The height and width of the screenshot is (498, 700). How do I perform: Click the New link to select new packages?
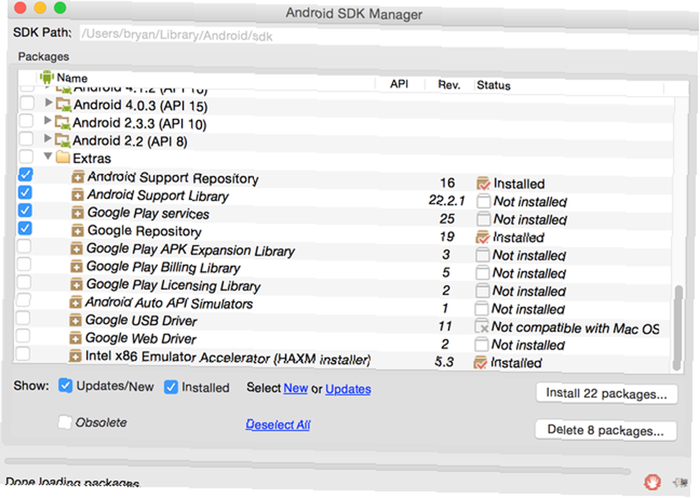tap(295, 388)
